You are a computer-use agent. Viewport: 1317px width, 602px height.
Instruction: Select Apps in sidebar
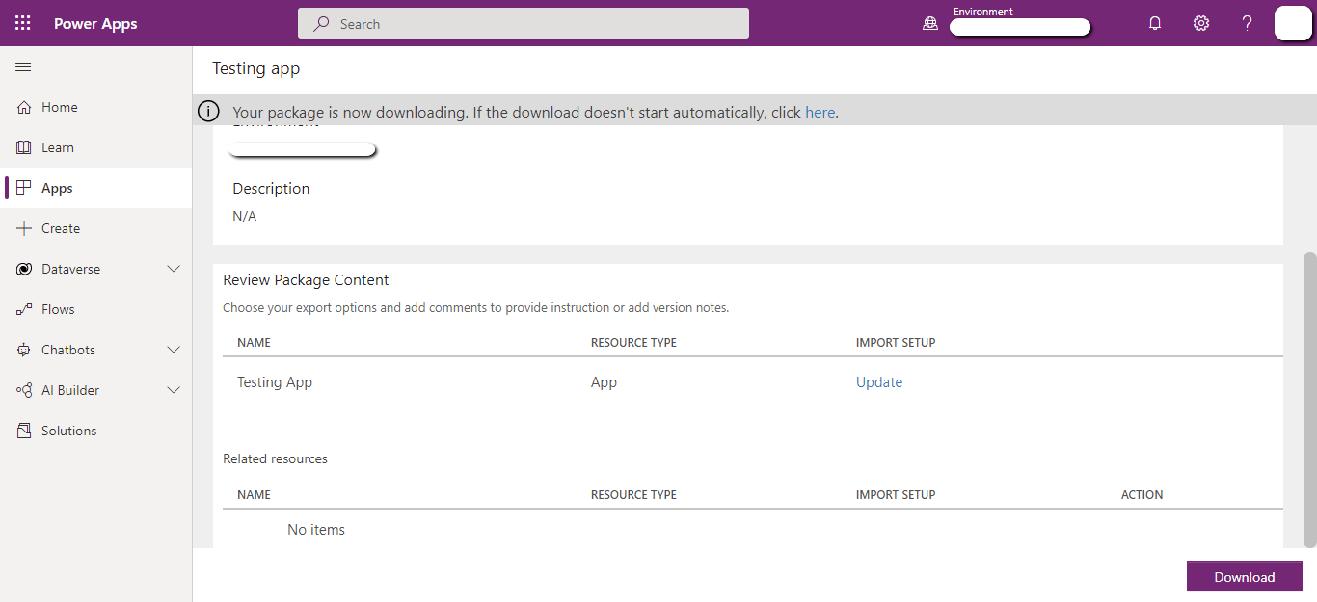(x=96, y=188)
